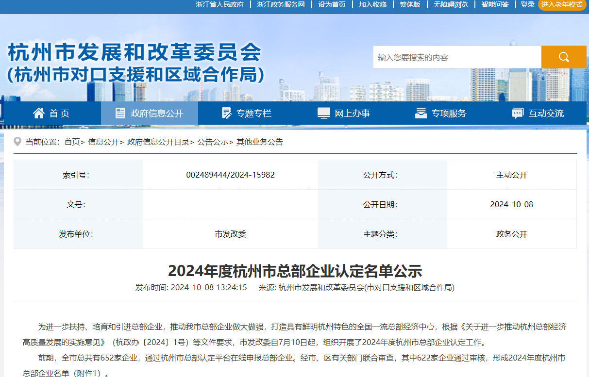Click the 网上办事 monitor icon
Screen dimensions: 589x377
point(323,113)
